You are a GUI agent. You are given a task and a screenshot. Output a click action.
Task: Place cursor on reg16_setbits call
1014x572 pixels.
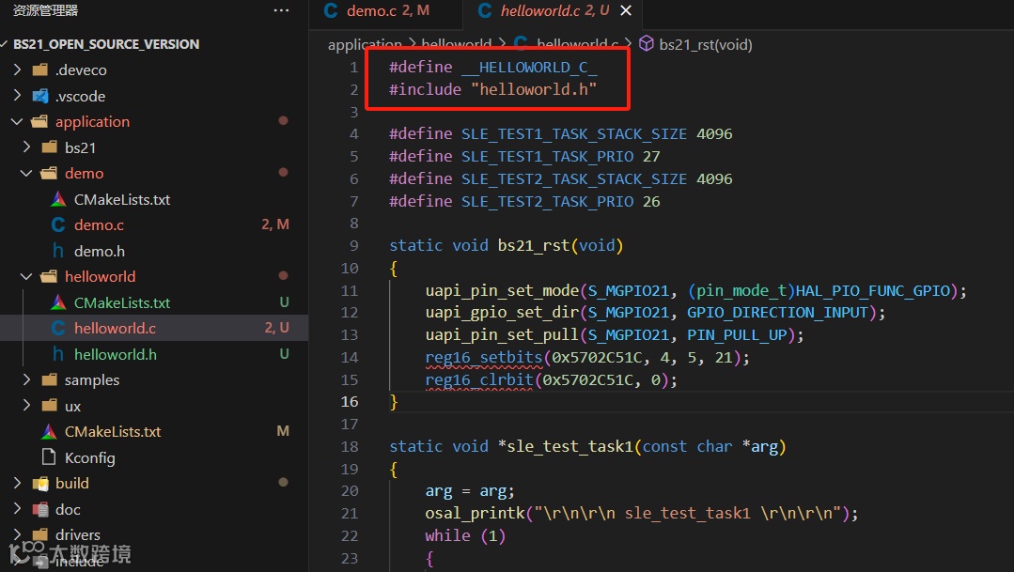coord(484,358)
